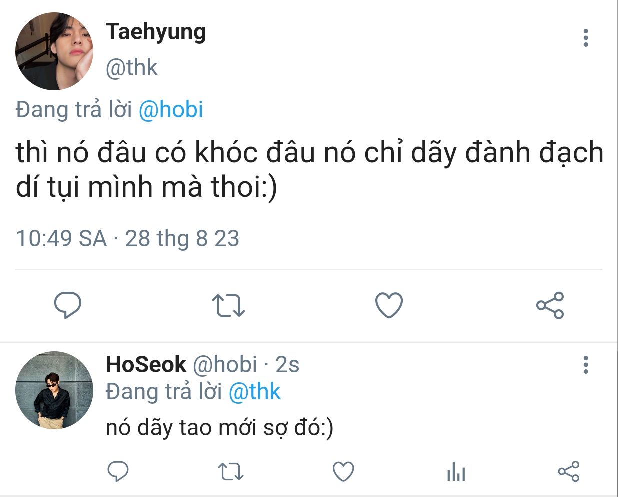
Task: Like Taehyung's tweet with the heart icon
Action: point(389,305)
